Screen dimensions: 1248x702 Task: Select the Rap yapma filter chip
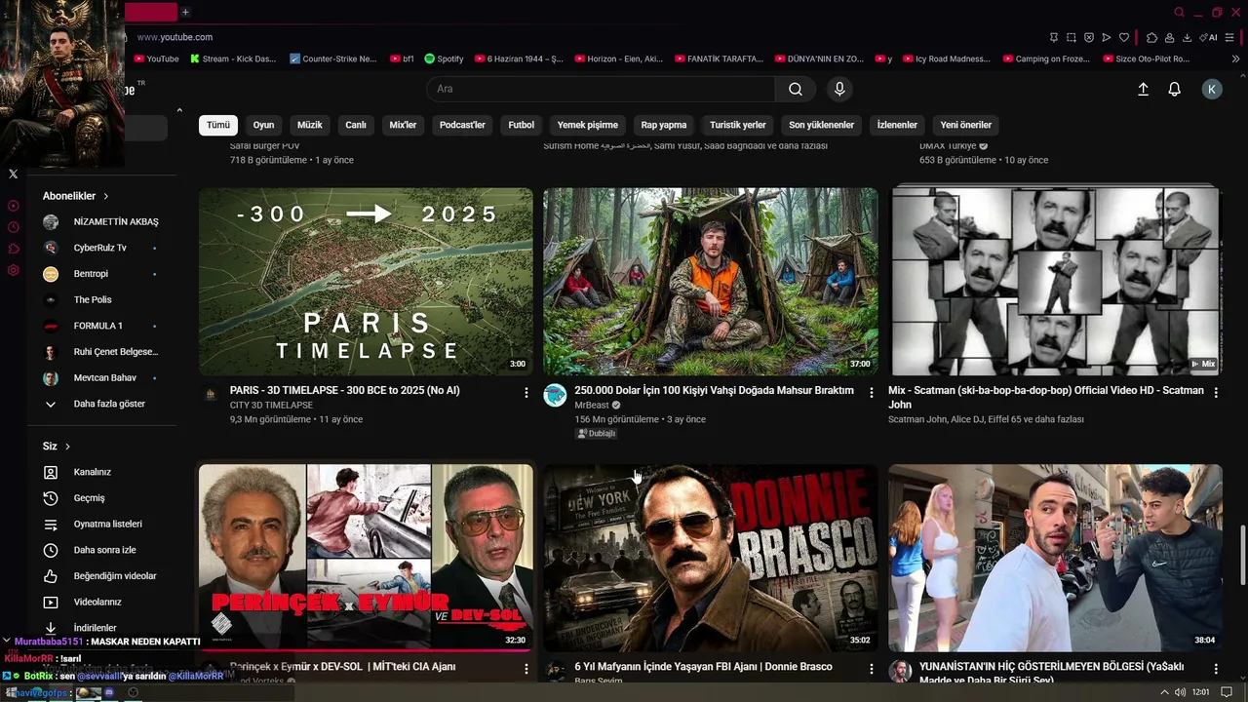tap(664, 125)
